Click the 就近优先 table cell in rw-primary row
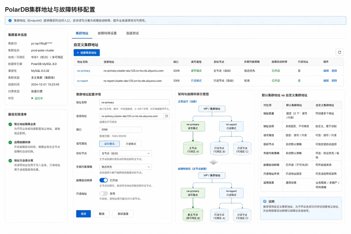This screenshot has width=351, height=234. click(249, 71)
